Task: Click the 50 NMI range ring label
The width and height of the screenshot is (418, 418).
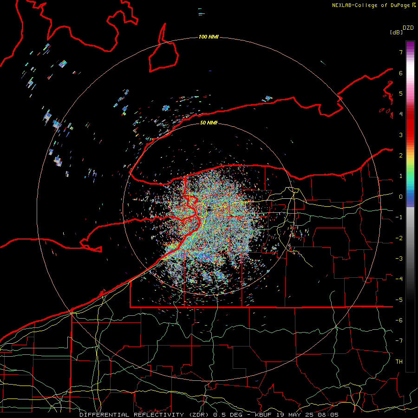Action: 209,123
